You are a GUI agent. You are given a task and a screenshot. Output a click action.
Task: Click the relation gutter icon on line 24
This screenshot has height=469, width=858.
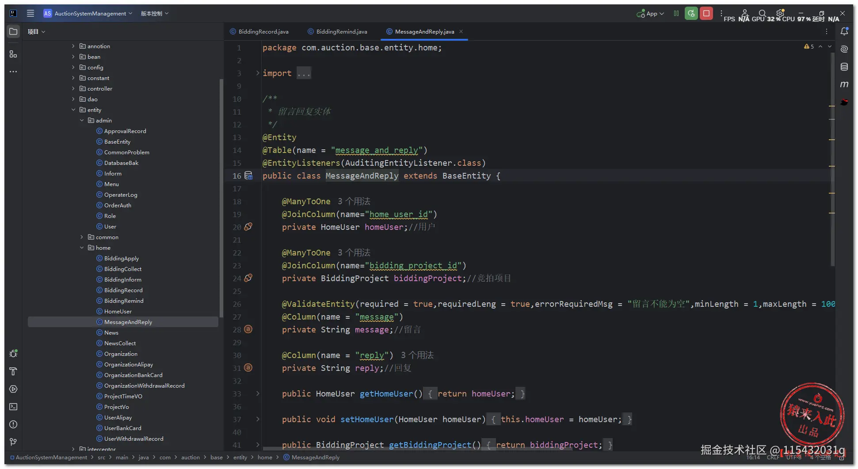point(248,278)
